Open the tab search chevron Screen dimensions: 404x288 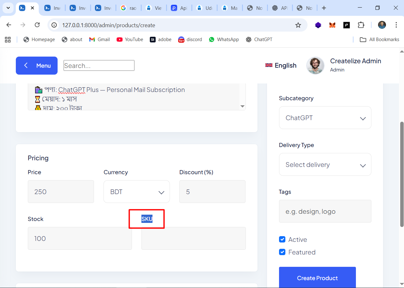(8, 8)
